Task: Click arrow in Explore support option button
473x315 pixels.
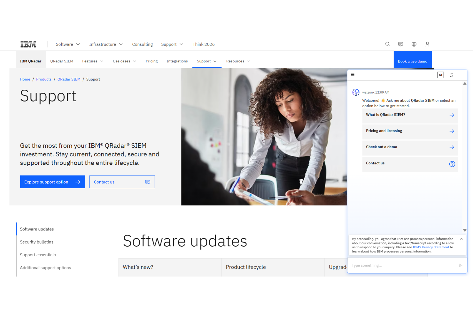Action: tap(78, 182)
